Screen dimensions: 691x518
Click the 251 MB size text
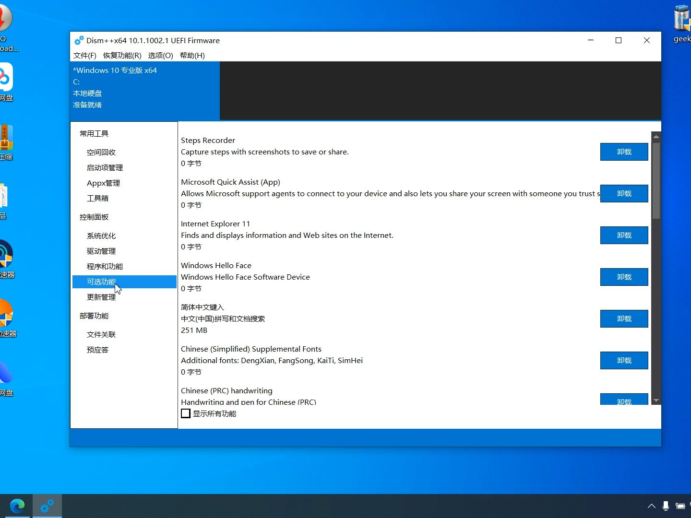point(194,330)
